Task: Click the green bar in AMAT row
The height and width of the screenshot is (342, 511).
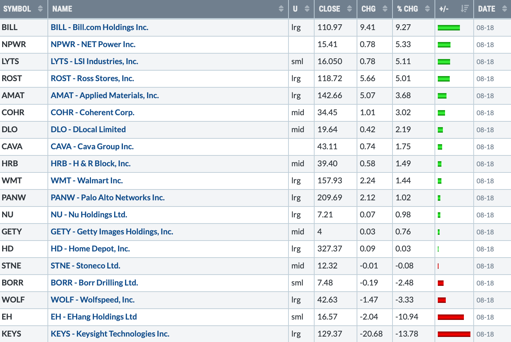Action: 442,96
